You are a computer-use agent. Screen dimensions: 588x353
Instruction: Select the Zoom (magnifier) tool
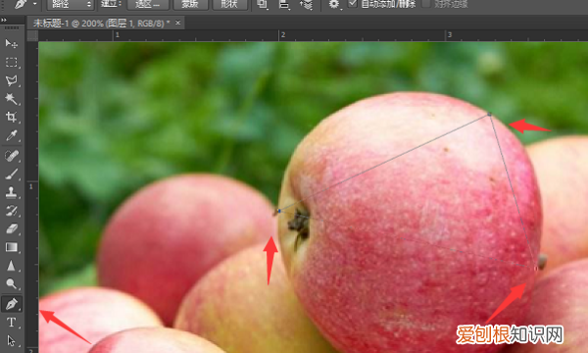pos(11,284)
